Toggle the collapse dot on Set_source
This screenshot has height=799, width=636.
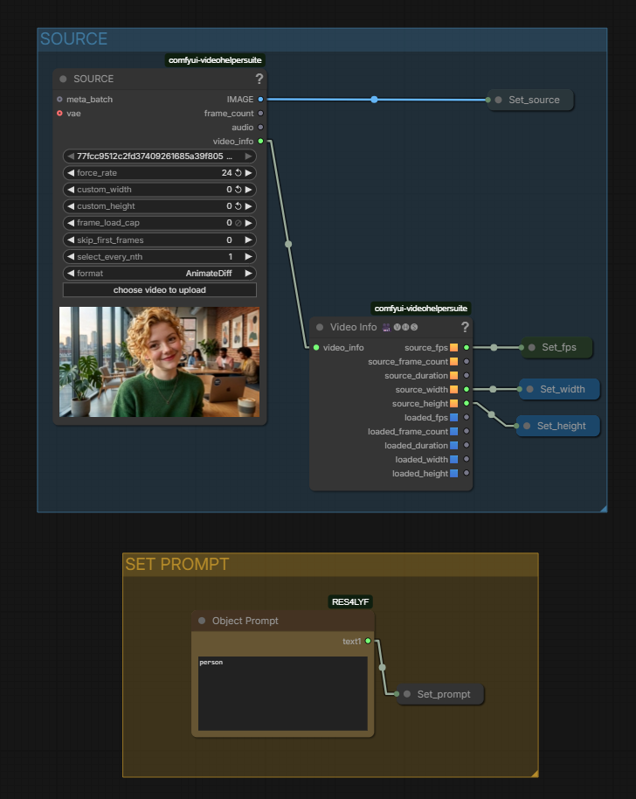pyautogui.click(x=499, y=100)
